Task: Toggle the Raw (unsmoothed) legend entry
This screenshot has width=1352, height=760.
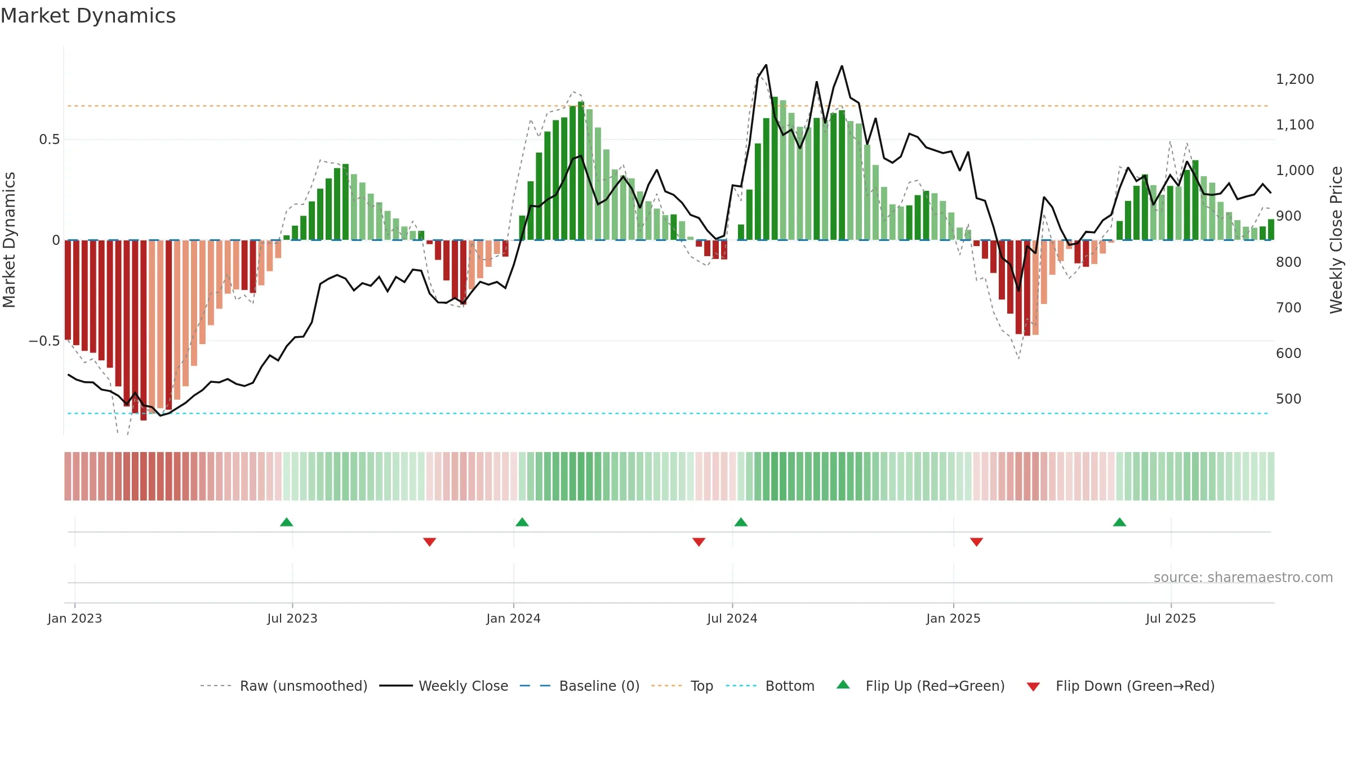Action: pos(284,686)
